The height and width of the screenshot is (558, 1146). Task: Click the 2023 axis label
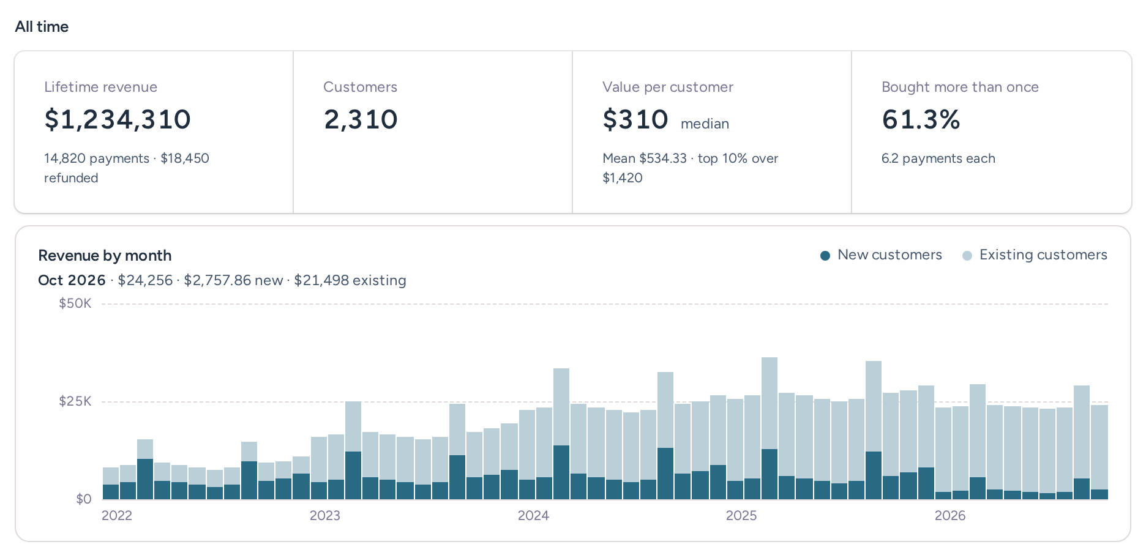point(325,515)
